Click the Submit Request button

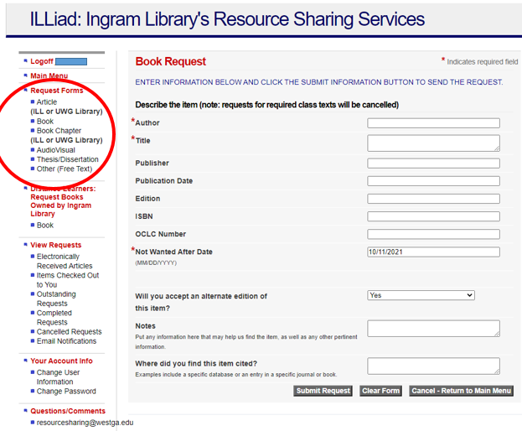pos(323,391)
